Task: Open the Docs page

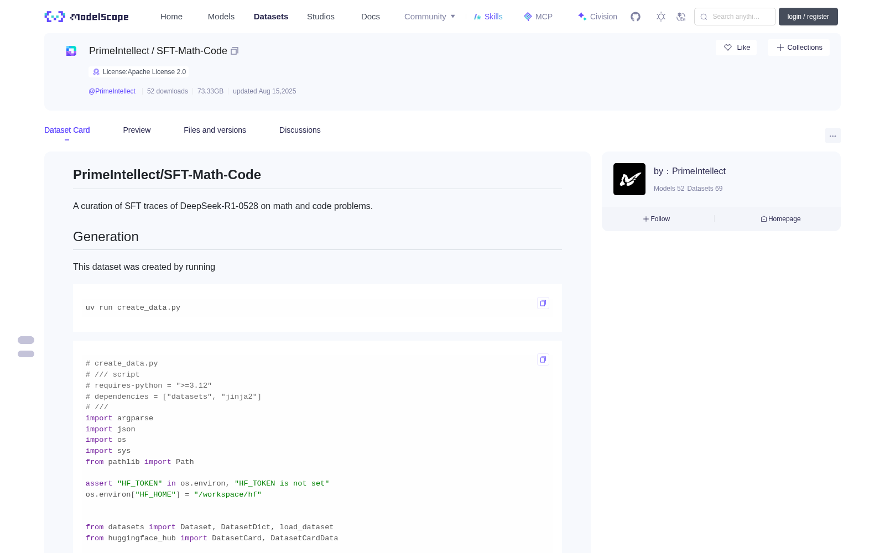Action: pos(371,17)
